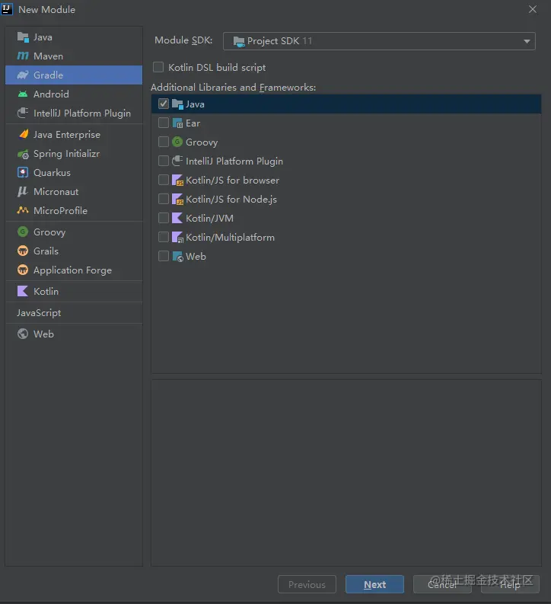This screenshot has width=551, height=604.
Task: Click the Spring Initializr leaf icon
Action: [23, 154]
